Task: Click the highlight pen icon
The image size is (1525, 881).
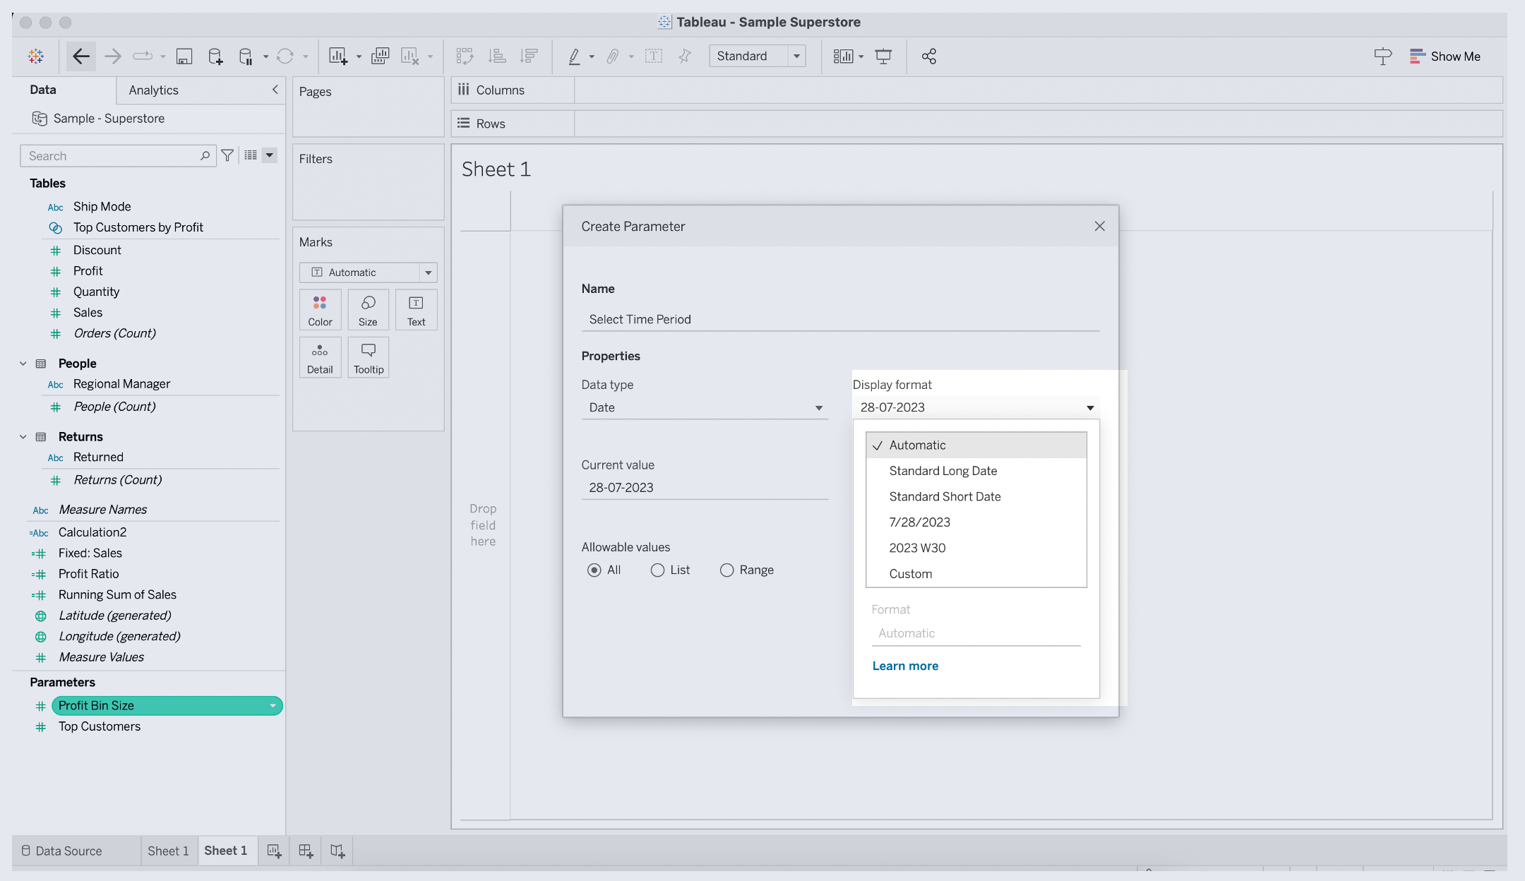Action: 575,56
